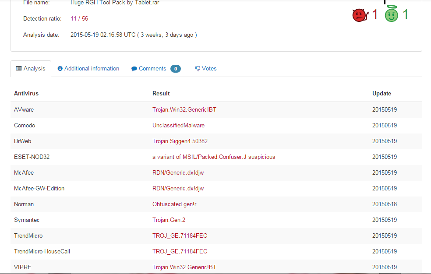This screenshot has width=431, height=274.
Task: Select the Result column header
Action: [161, 93]
